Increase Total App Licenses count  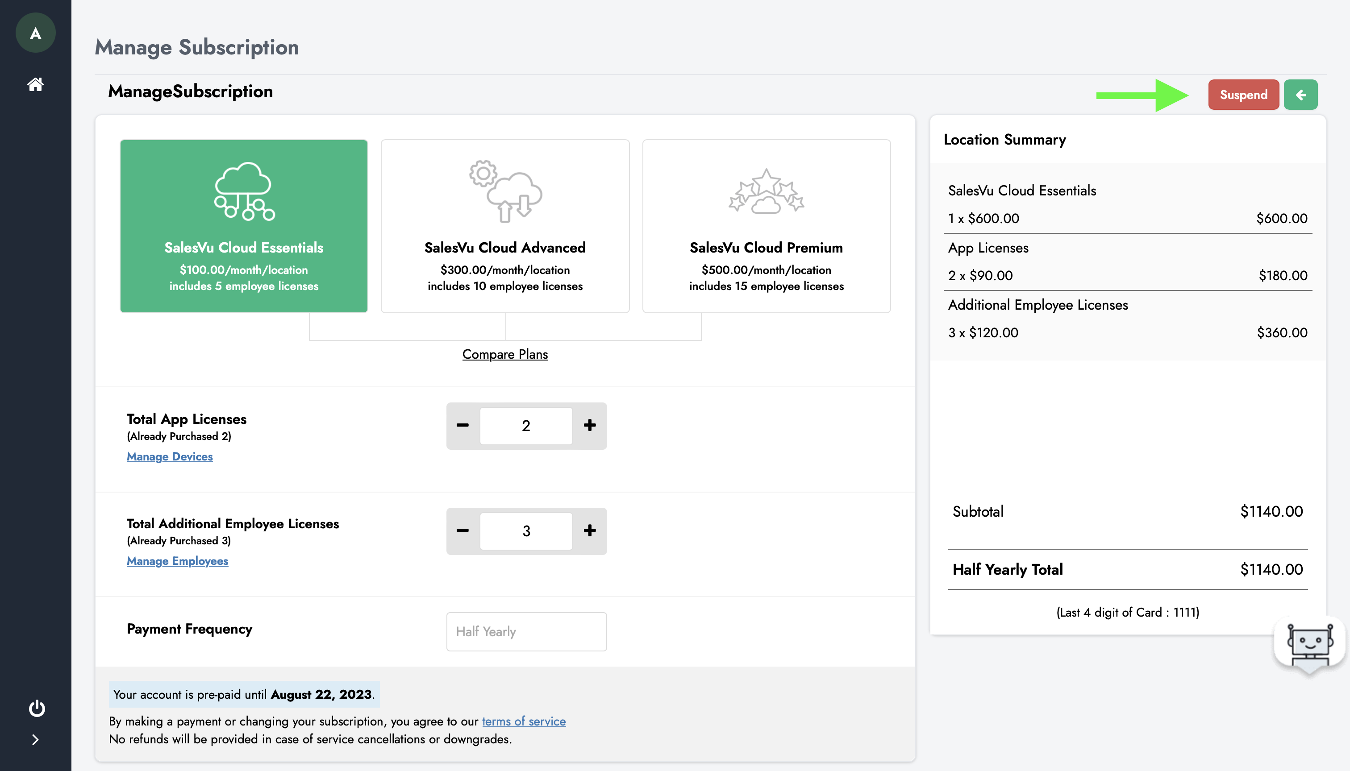[x=590, y=425]
